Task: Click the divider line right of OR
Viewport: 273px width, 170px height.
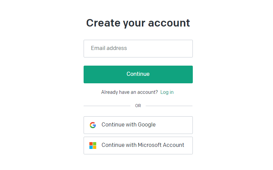Action: pyautogui.click(x=169, y=106)
